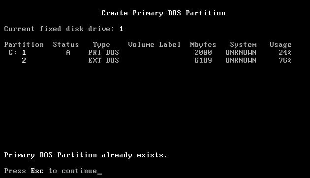Image resolution: width=310 pixels, height=178 pixels.
Task: Select the 'Volume Label' column header
Action: pos(155,44)
